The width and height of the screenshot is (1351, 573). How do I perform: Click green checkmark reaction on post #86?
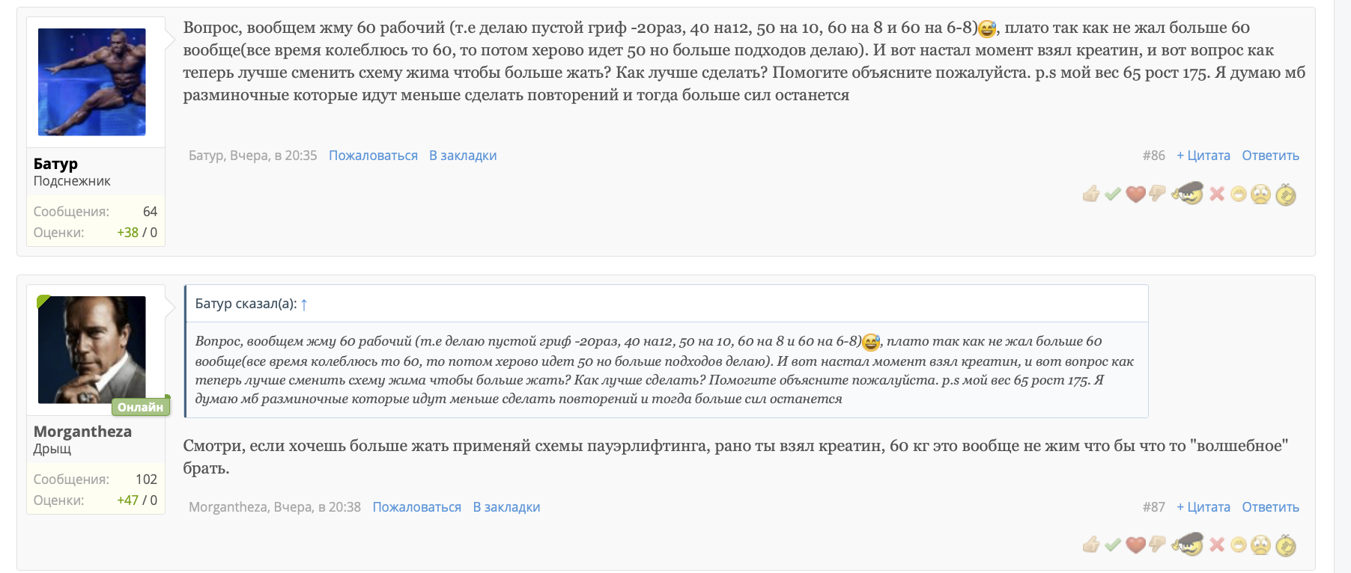(1113, 194)
